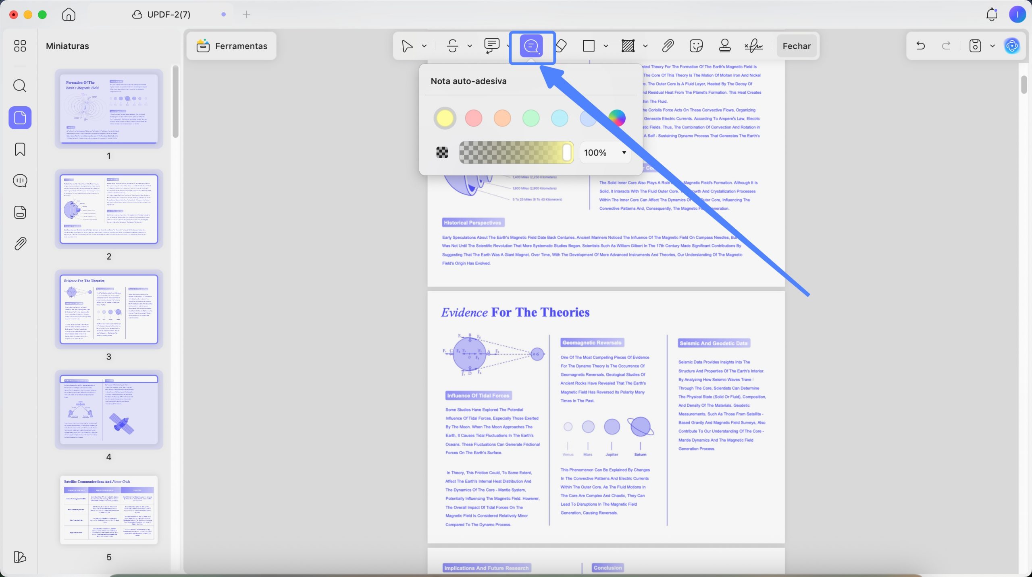Screen dimensions: 1032x577
Task: Select the hatched area tool
Action: point(628,46)
